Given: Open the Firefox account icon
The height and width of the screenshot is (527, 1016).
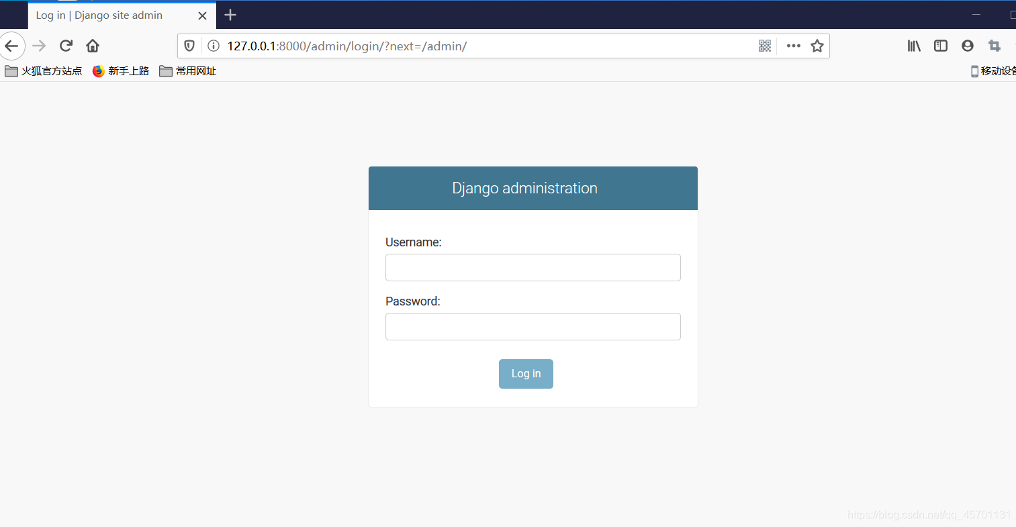Looking at the screenshot, I should (968, 46).
